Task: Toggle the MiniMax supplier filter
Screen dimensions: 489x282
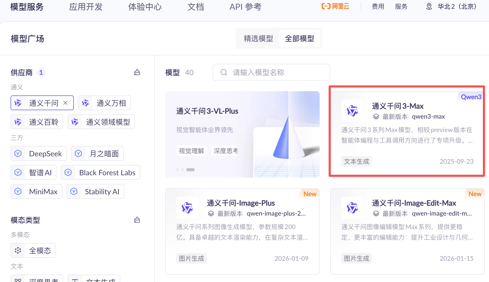Action: 36,191
